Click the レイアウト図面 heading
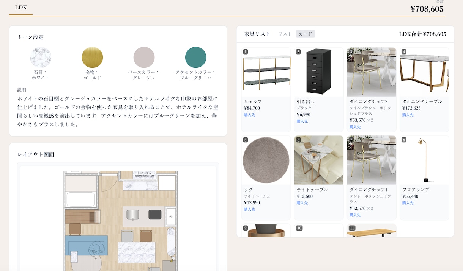The image size is (463, 271). [x=36, y=154]
